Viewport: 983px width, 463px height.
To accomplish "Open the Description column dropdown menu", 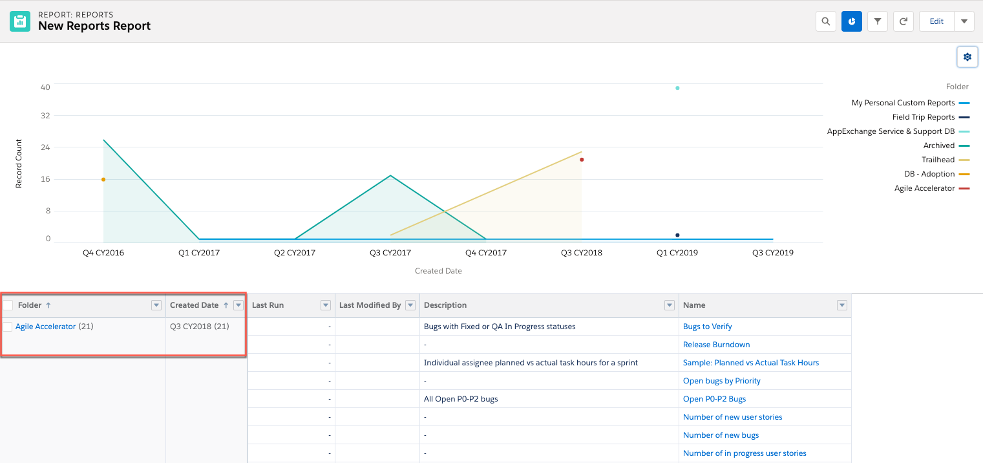I will 669,305.
